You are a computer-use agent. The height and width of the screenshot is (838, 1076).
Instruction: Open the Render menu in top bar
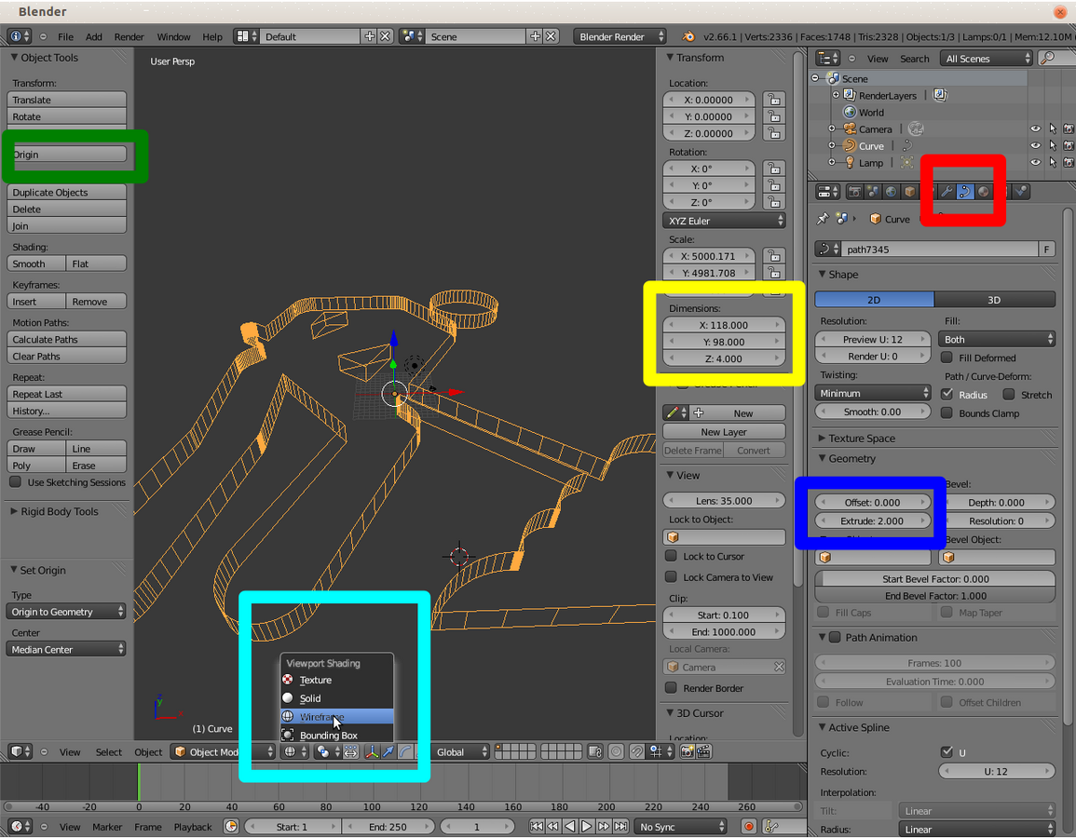pyautogui.click(x=129, y=37)
